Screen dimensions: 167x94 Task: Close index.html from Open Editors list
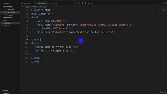(4, 12)
